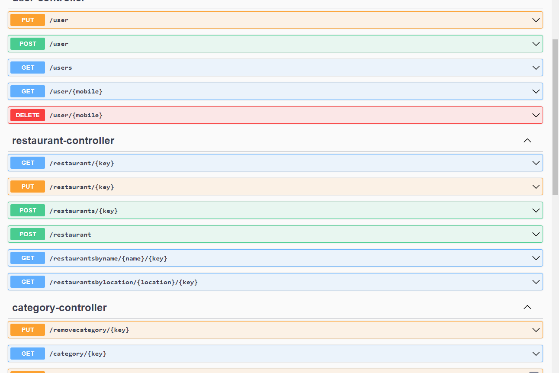Collapse the restaurant-controller section arrow
Viewport: 559px width, 373px height.
(527, 141)
